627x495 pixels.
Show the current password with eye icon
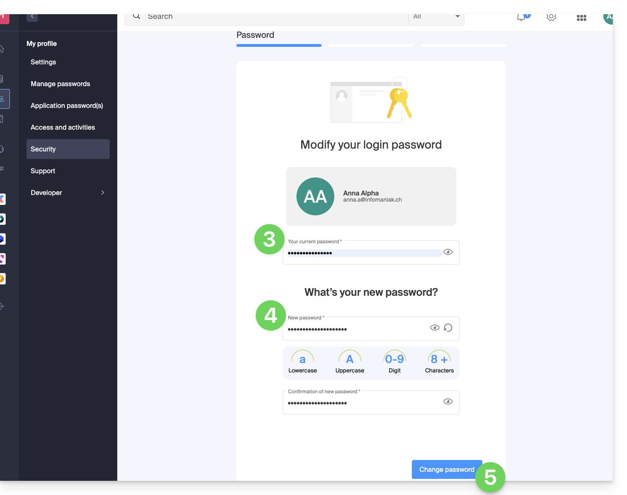[448, 252]
